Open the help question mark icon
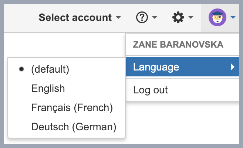Viewport: 243px width, 148px height. tap(142, 17)
